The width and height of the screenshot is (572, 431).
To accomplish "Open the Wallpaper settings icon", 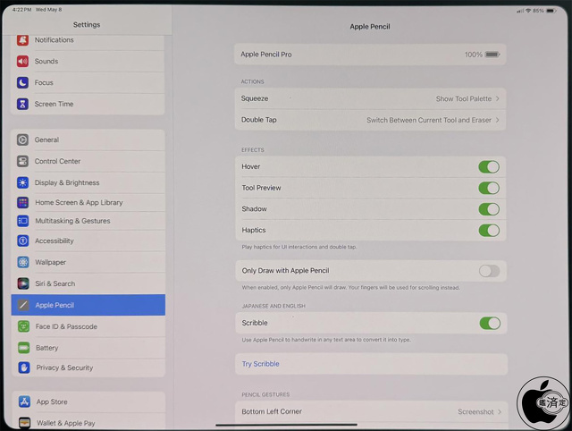I will pyautogui.click(x=23, y=263).
